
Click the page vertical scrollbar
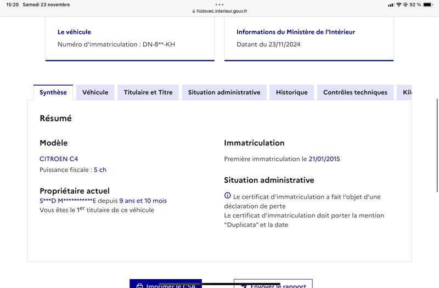437,145
